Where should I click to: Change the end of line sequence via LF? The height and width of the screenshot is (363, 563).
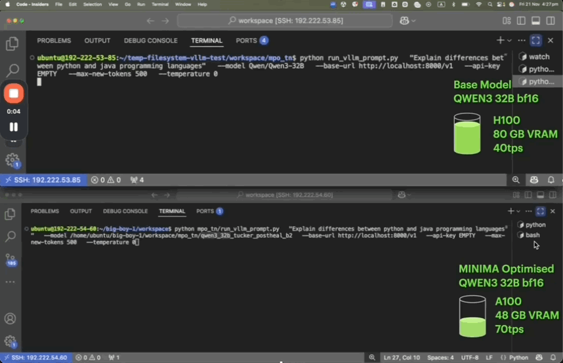(x=489, y=358)
